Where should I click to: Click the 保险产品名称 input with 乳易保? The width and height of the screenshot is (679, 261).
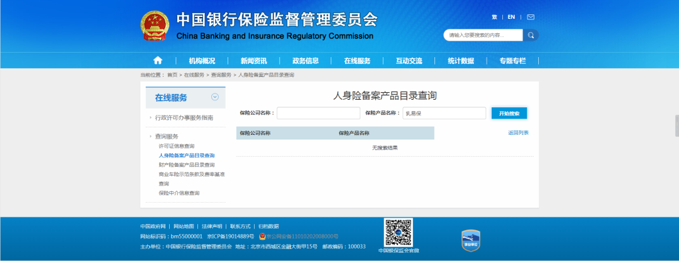click(x=444, y=113)
